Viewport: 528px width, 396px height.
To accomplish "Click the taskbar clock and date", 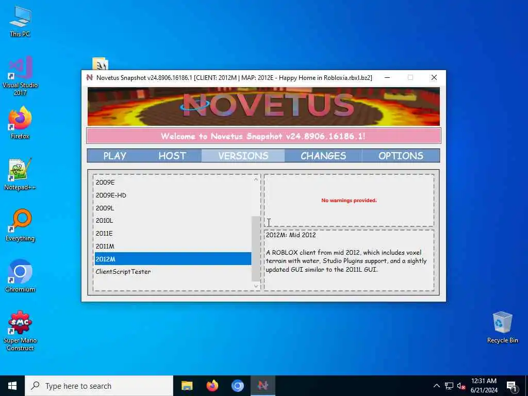I will pos(484,386).
